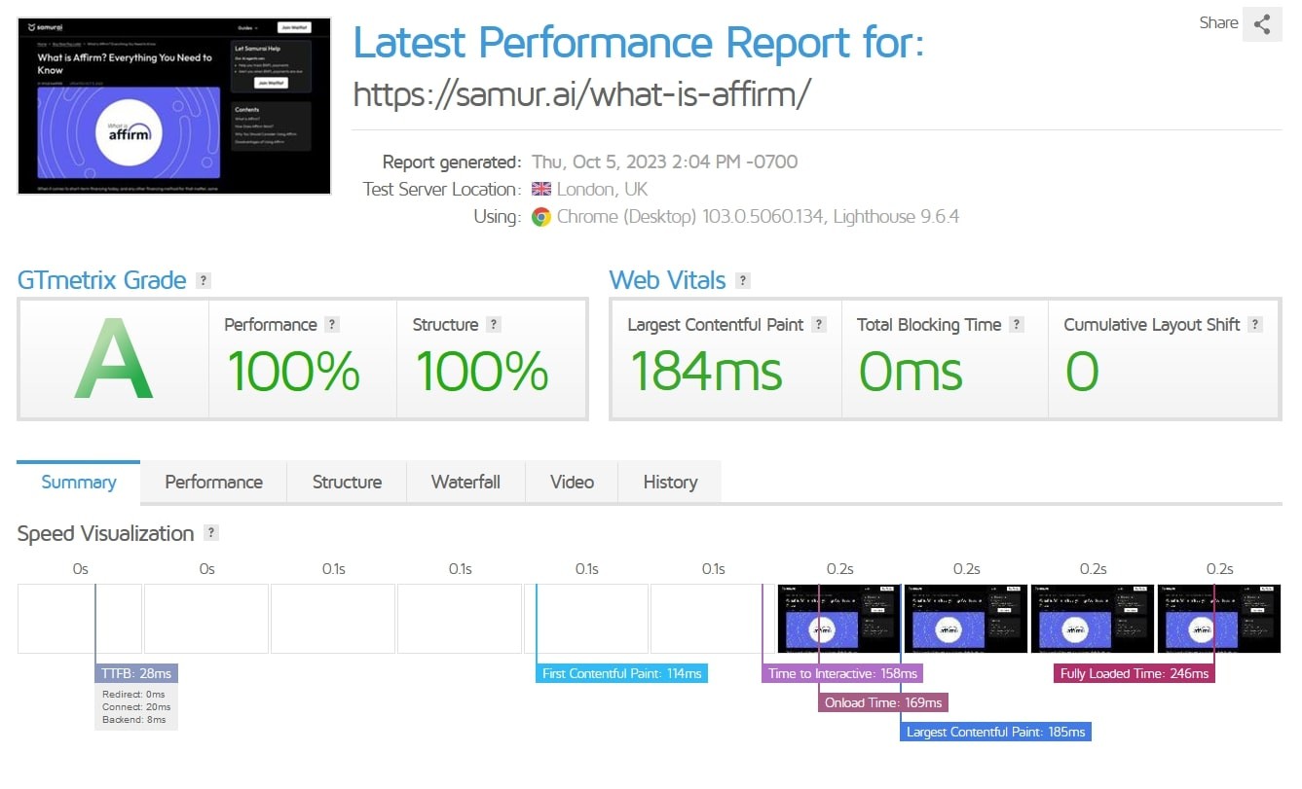Show help for Largest Contentful Paint vital

[819, 325]
